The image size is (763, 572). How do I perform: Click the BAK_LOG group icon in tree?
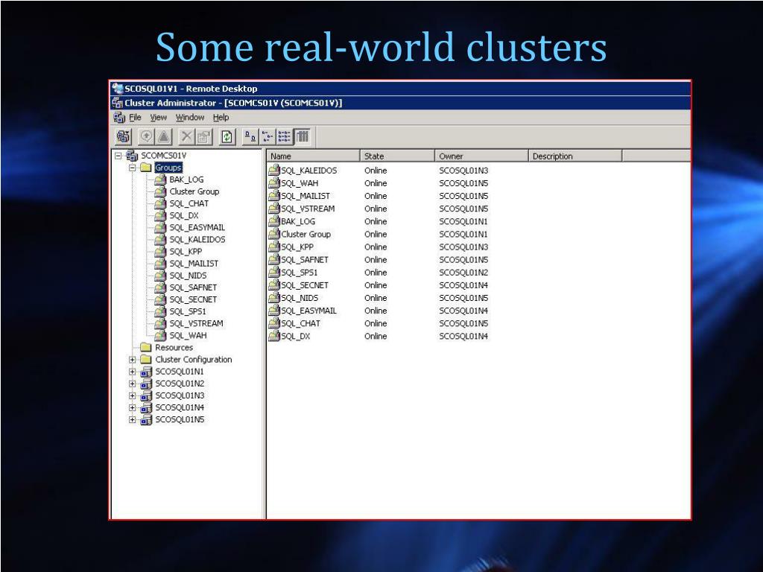tap(161, 179)
